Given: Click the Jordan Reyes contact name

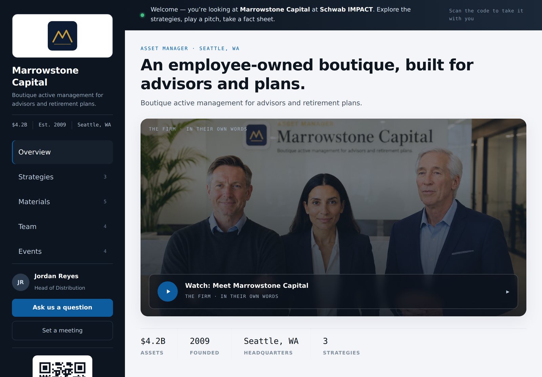Looking at the screenshot, I should click(x=56, y=276).
